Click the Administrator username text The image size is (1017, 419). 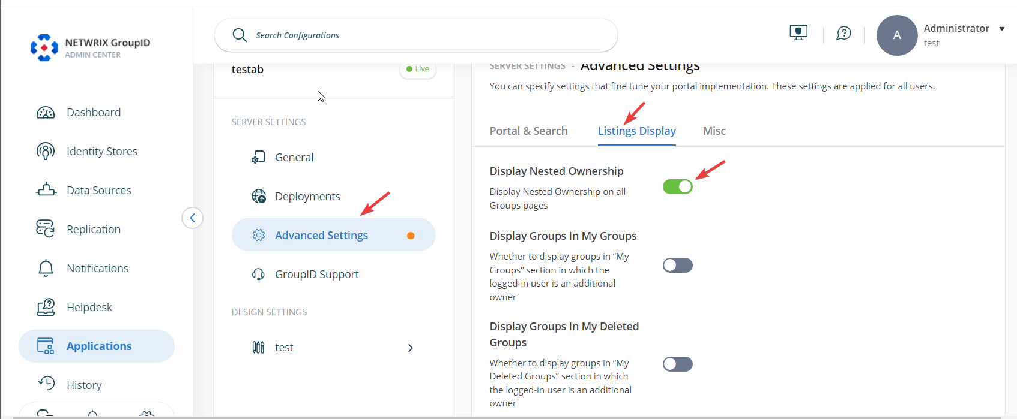point(956,28)
